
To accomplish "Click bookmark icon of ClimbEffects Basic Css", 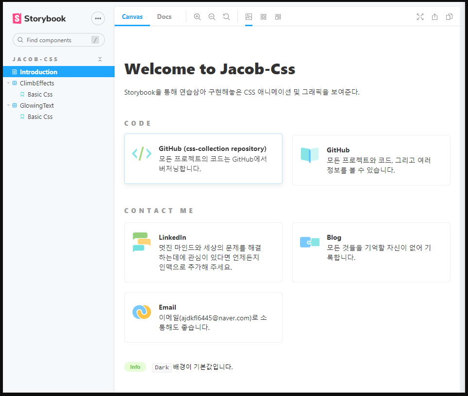I will (22, 94).
